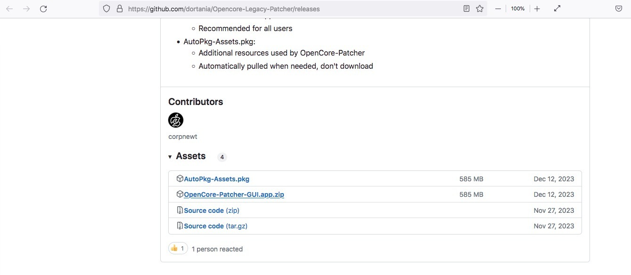Show site security padlock information
Viewport: 631px width, 275px height.
pyautogui.click(x=119, y=8)
